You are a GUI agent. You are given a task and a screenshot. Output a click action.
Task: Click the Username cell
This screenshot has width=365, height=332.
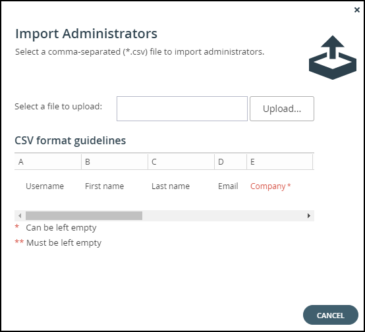click(x=45, y=186)
